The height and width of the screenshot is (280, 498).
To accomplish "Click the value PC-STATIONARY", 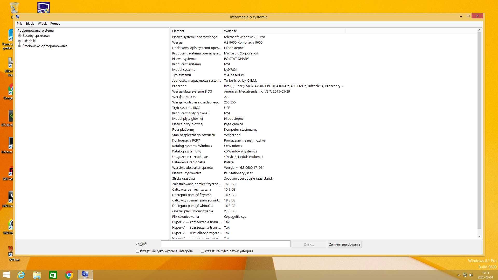I will pyautogui.click(x=236, y=59).
